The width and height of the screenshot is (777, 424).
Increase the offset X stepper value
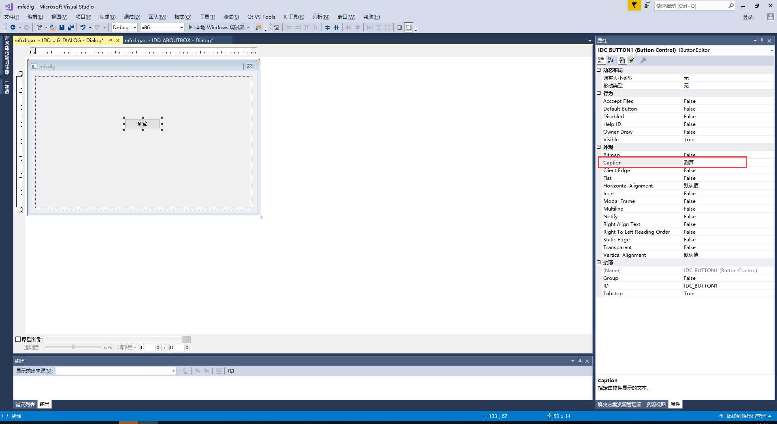(x=158, y=346)
